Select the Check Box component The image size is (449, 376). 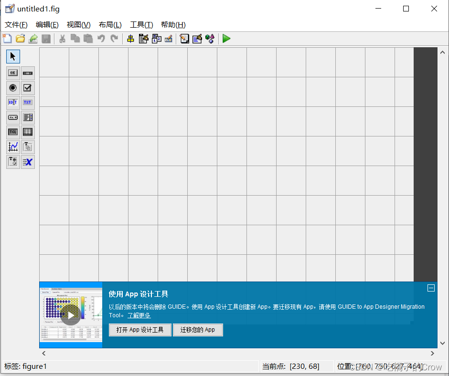click(28, 88)
